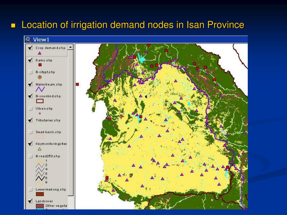Uncheck the Landcover layer
This screenshot has width=287, height=215.
[x=30, y=201]
